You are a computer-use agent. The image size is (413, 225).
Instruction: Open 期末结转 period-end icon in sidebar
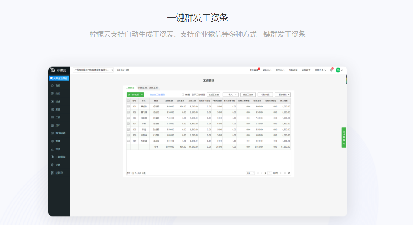(53, 133)
